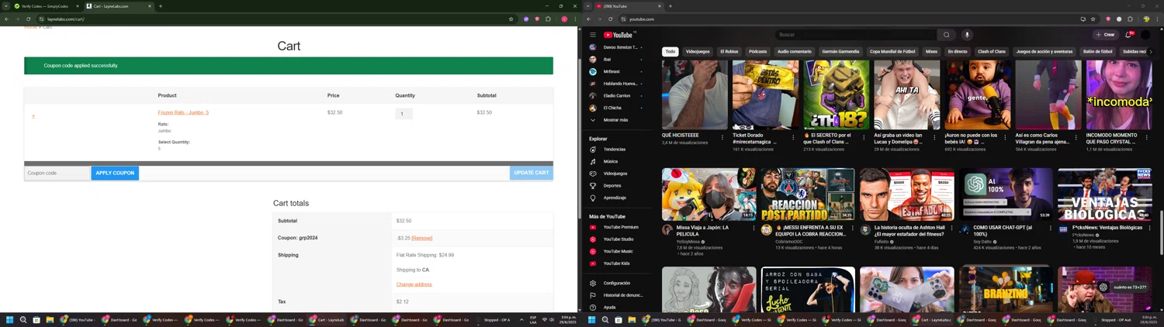Viewport: 1164px width, 327px height.
Task: Start voice search with the microphone icon
Action: click(x=967, y=35)
